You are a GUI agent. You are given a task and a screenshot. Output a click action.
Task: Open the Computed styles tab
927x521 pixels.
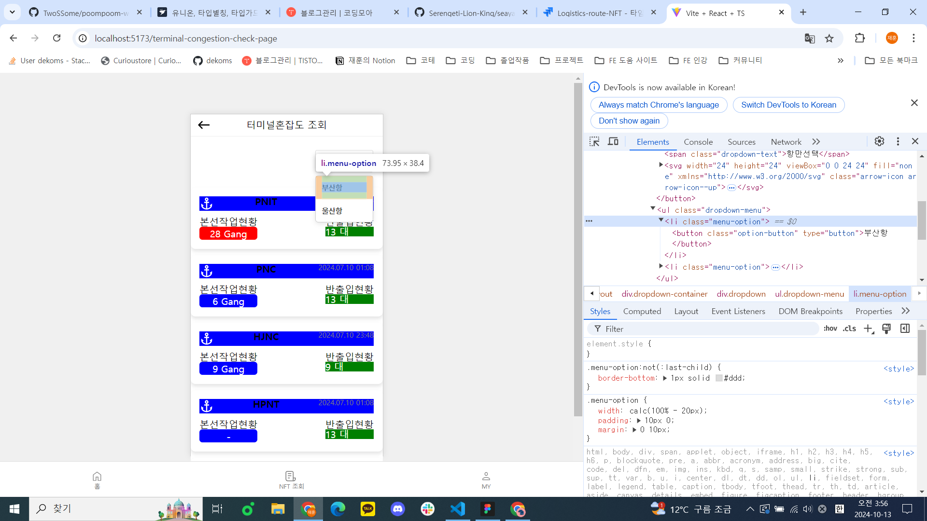tap(642, 311)
